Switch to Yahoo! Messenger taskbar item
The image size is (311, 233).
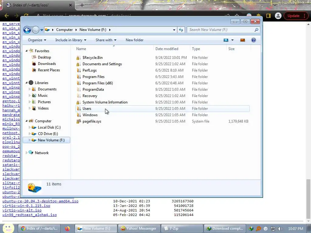[139, 228]
